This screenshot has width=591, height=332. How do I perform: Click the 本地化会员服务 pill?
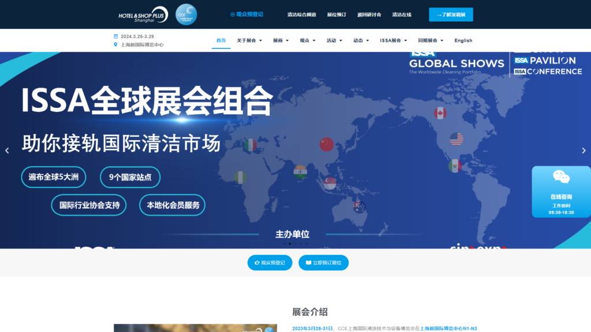tap(172, 205)
